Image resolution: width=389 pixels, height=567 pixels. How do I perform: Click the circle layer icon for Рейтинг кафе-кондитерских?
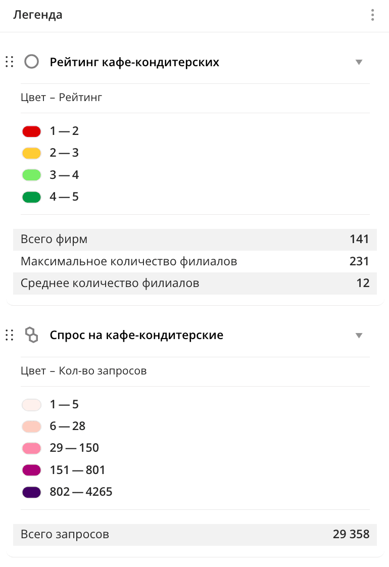click(x=31, y=62)
